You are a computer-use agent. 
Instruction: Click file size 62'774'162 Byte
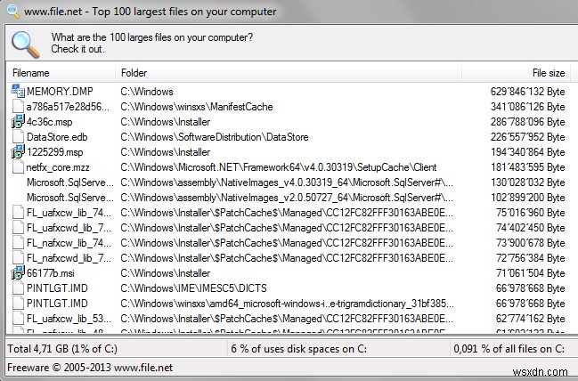pos(531,319)
